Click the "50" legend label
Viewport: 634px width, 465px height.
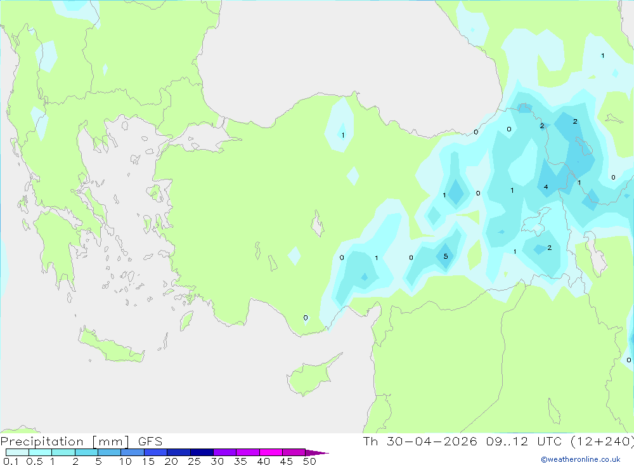click(309, 461)
